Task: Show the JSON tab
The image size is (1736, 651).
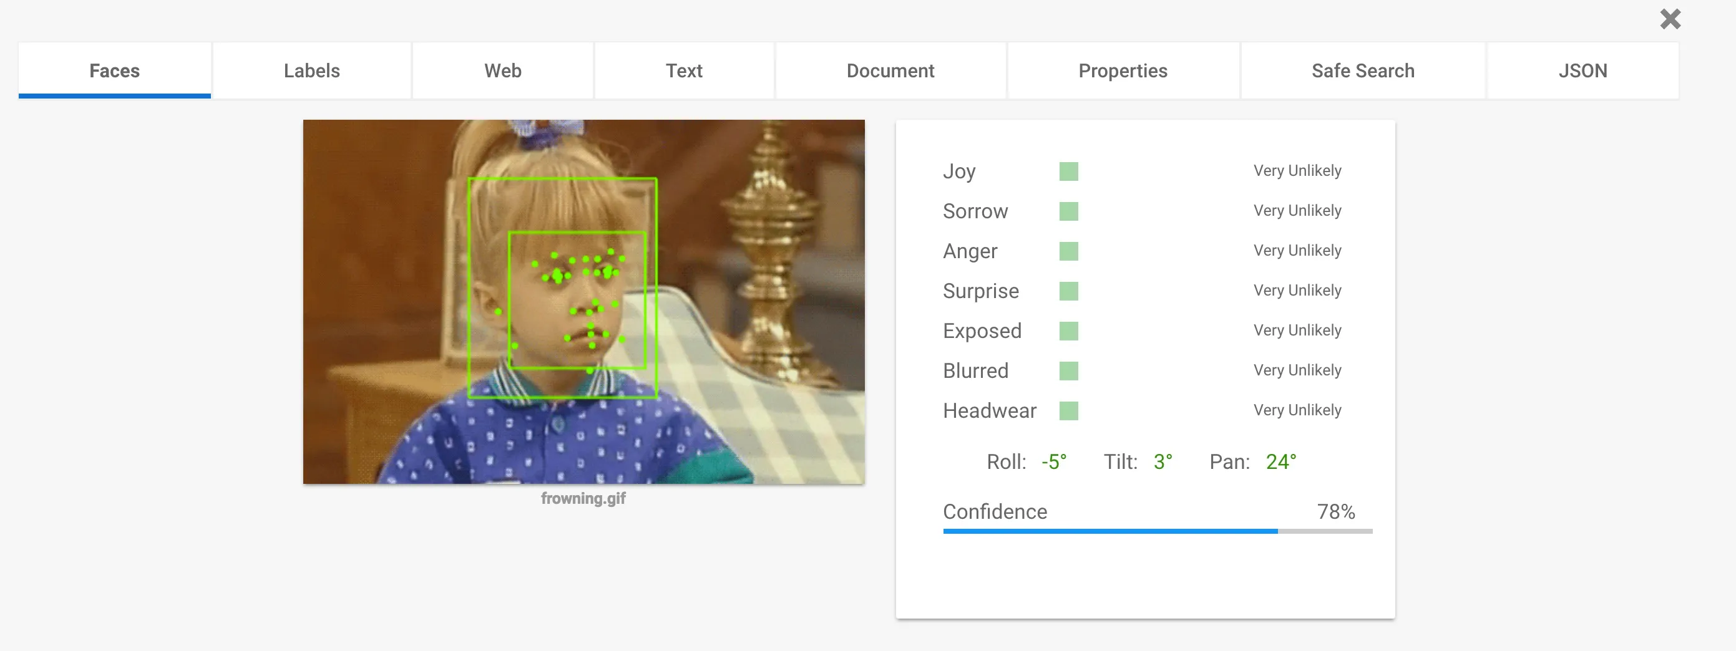Action: coord(1582,70)
